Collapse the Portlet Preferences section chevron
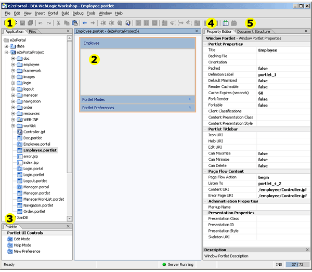The height and width of the screenshot is (272, 312). point(190,108)
